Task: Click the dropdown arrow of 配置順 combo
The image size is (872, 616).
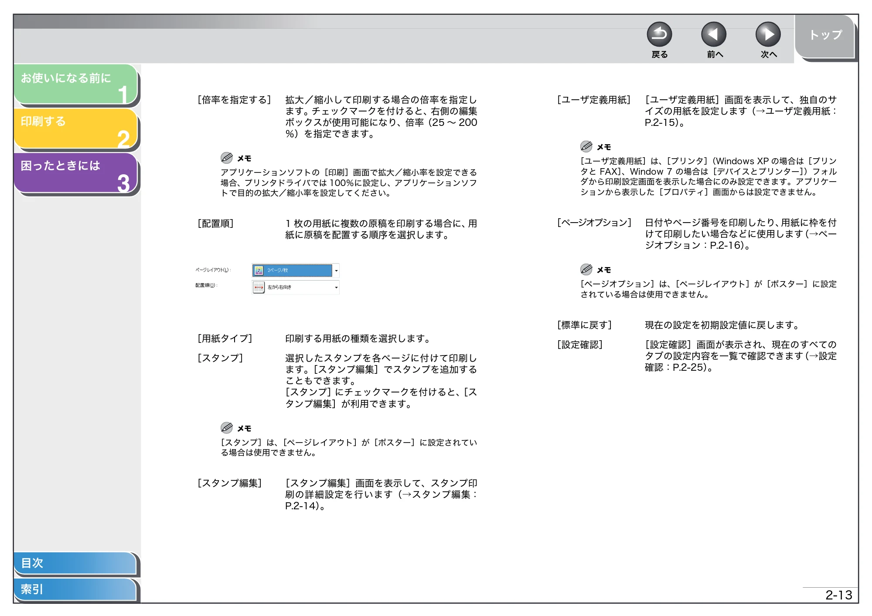Action: (336, 288)
